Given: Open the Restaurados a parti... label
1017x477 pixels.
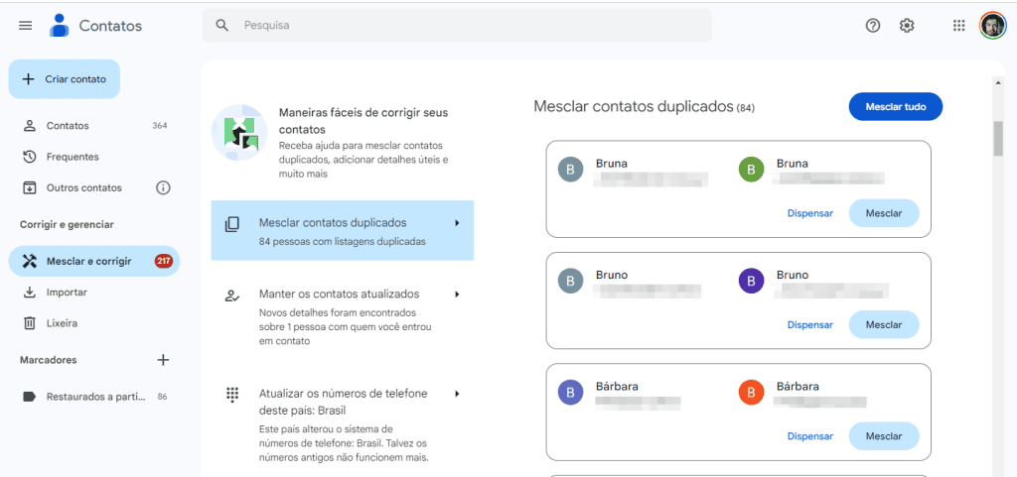Looking at the screenshot, I should tap(94, 397).
